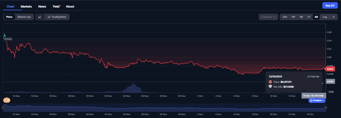Click the Price: $0.07221 tooltip row
The image size is (341, 118).
pos(280,82)
